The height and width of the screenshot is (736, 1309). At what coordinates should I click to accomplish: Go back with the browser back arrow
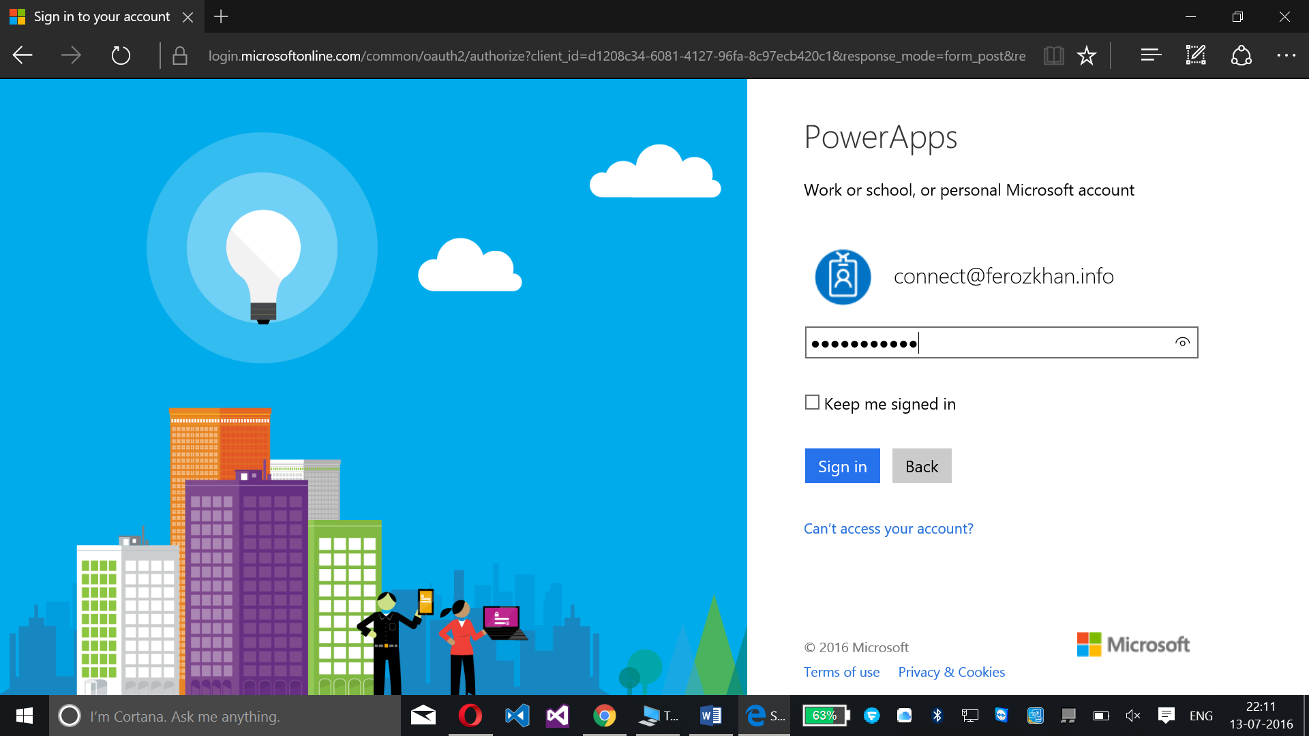click(22, 55)
